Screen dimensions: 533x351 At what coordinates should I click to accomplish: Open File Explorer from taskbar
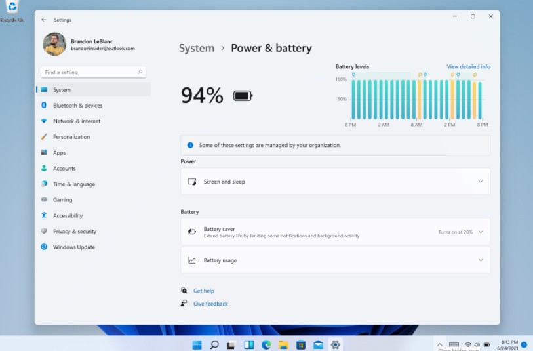pos(283,344)
